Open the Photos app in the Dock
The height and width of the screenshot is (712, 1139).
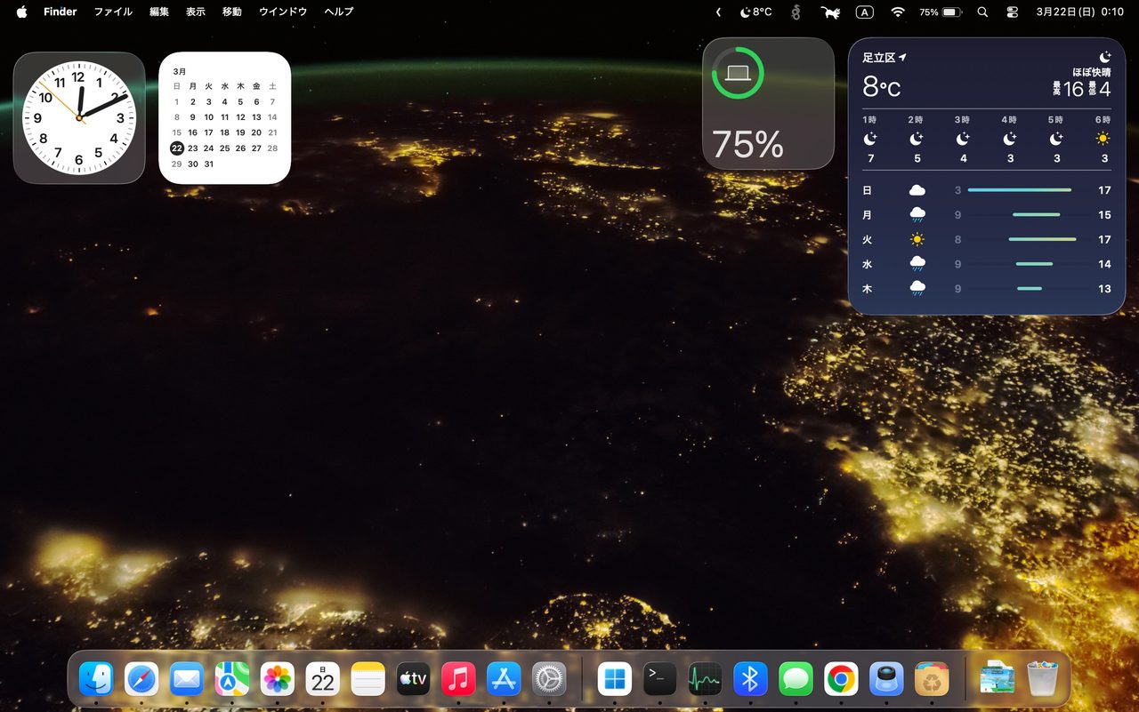[x=278, y=680]
